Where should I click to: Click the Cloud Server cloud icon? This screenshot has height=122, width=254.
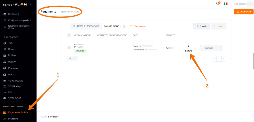[x=5, y=98]
